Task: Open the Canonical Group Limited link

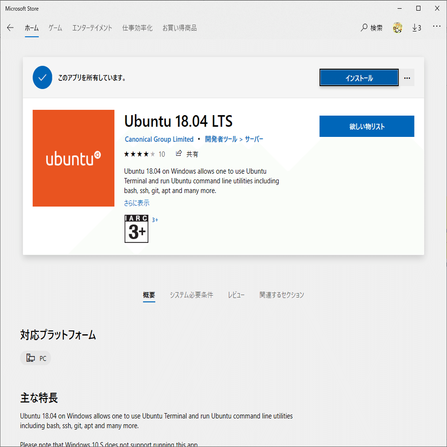Action: [159, 139]
